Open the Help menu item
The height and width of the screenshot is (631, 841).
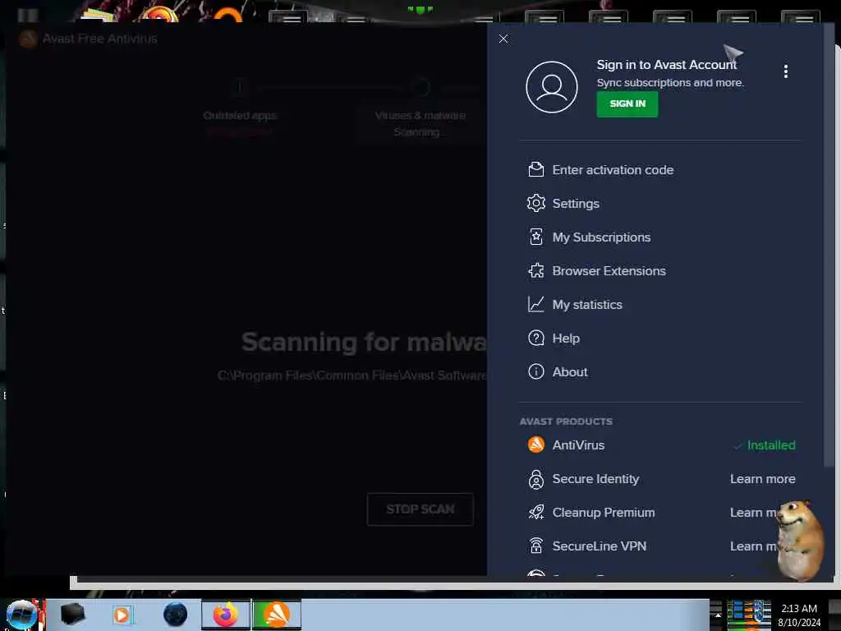(x=566, y=339)
